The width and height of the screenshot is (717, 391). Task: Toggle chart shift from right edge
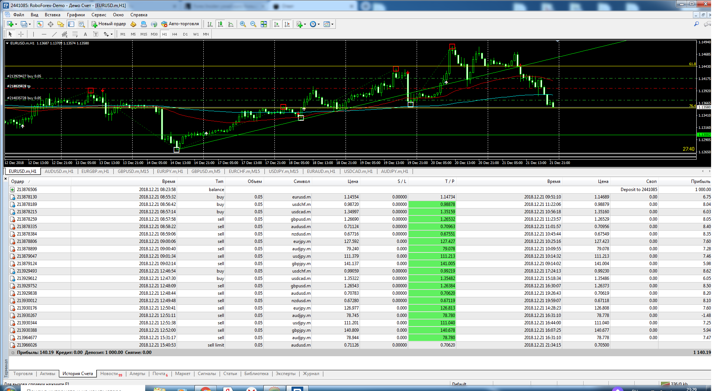[x=287, y=24]
